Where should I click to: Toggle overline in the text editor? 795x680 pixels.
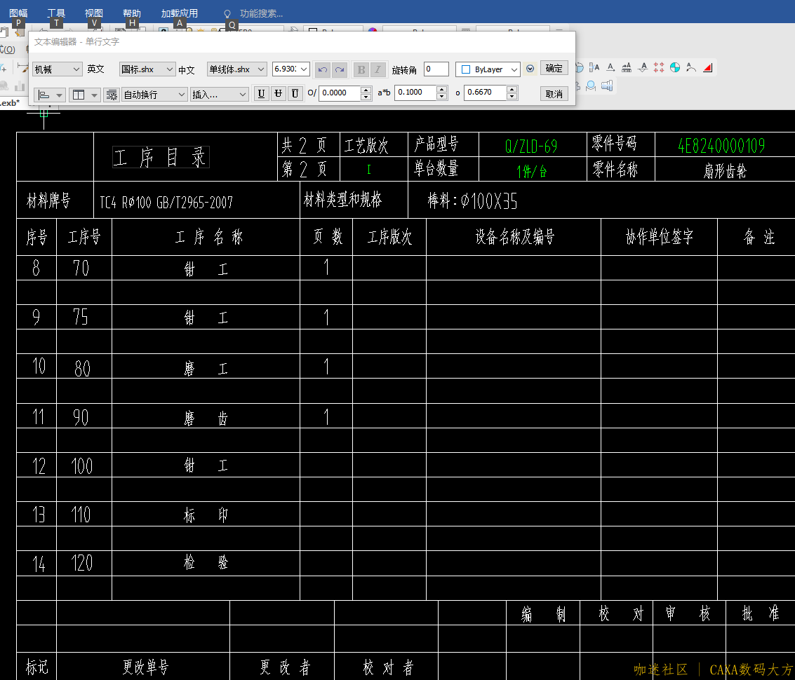click(295, 93)
